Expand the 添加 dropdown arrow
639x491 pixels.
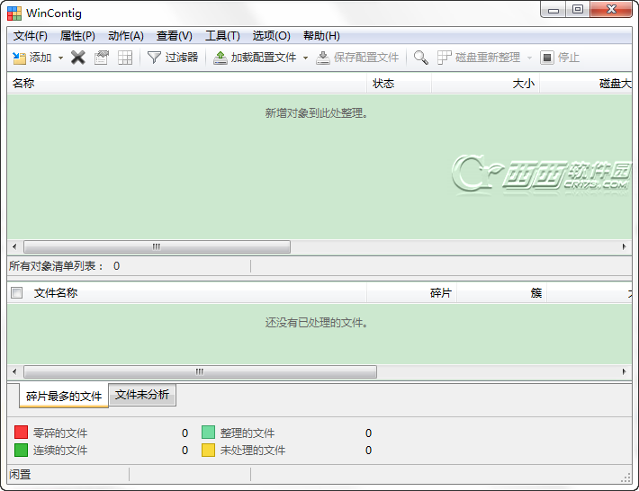[60, 58]
